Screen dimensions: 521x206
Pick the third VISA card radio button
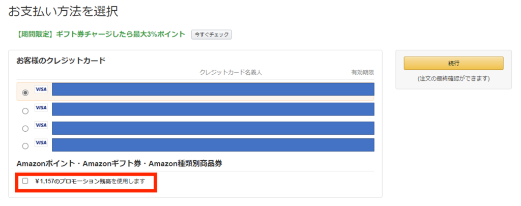(x=25, y=129)
